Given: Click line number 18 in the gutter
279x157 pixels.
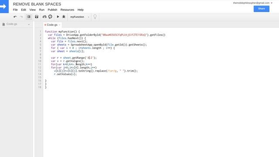Looking at the screenshot, I should coord(40,87).
